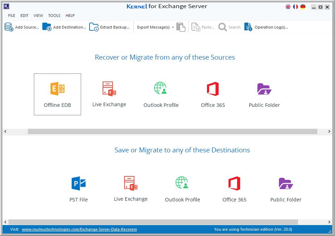
Task: Select PST File destination icon
Action: coord(79,183)
